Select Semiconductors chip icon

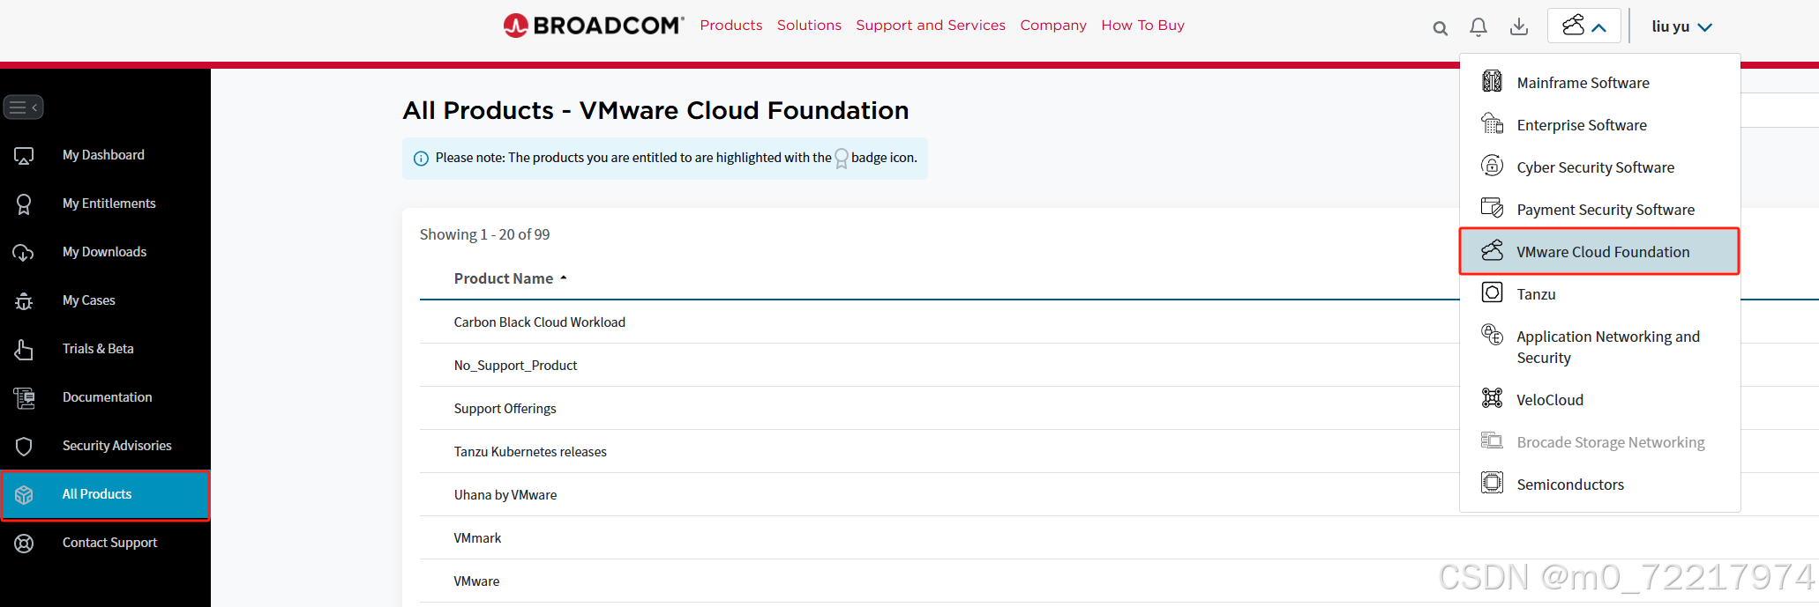[x=1492, y=483]
